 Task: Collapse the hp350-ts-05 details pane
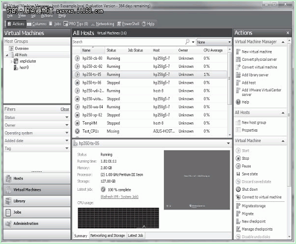[x=228, y=143]
